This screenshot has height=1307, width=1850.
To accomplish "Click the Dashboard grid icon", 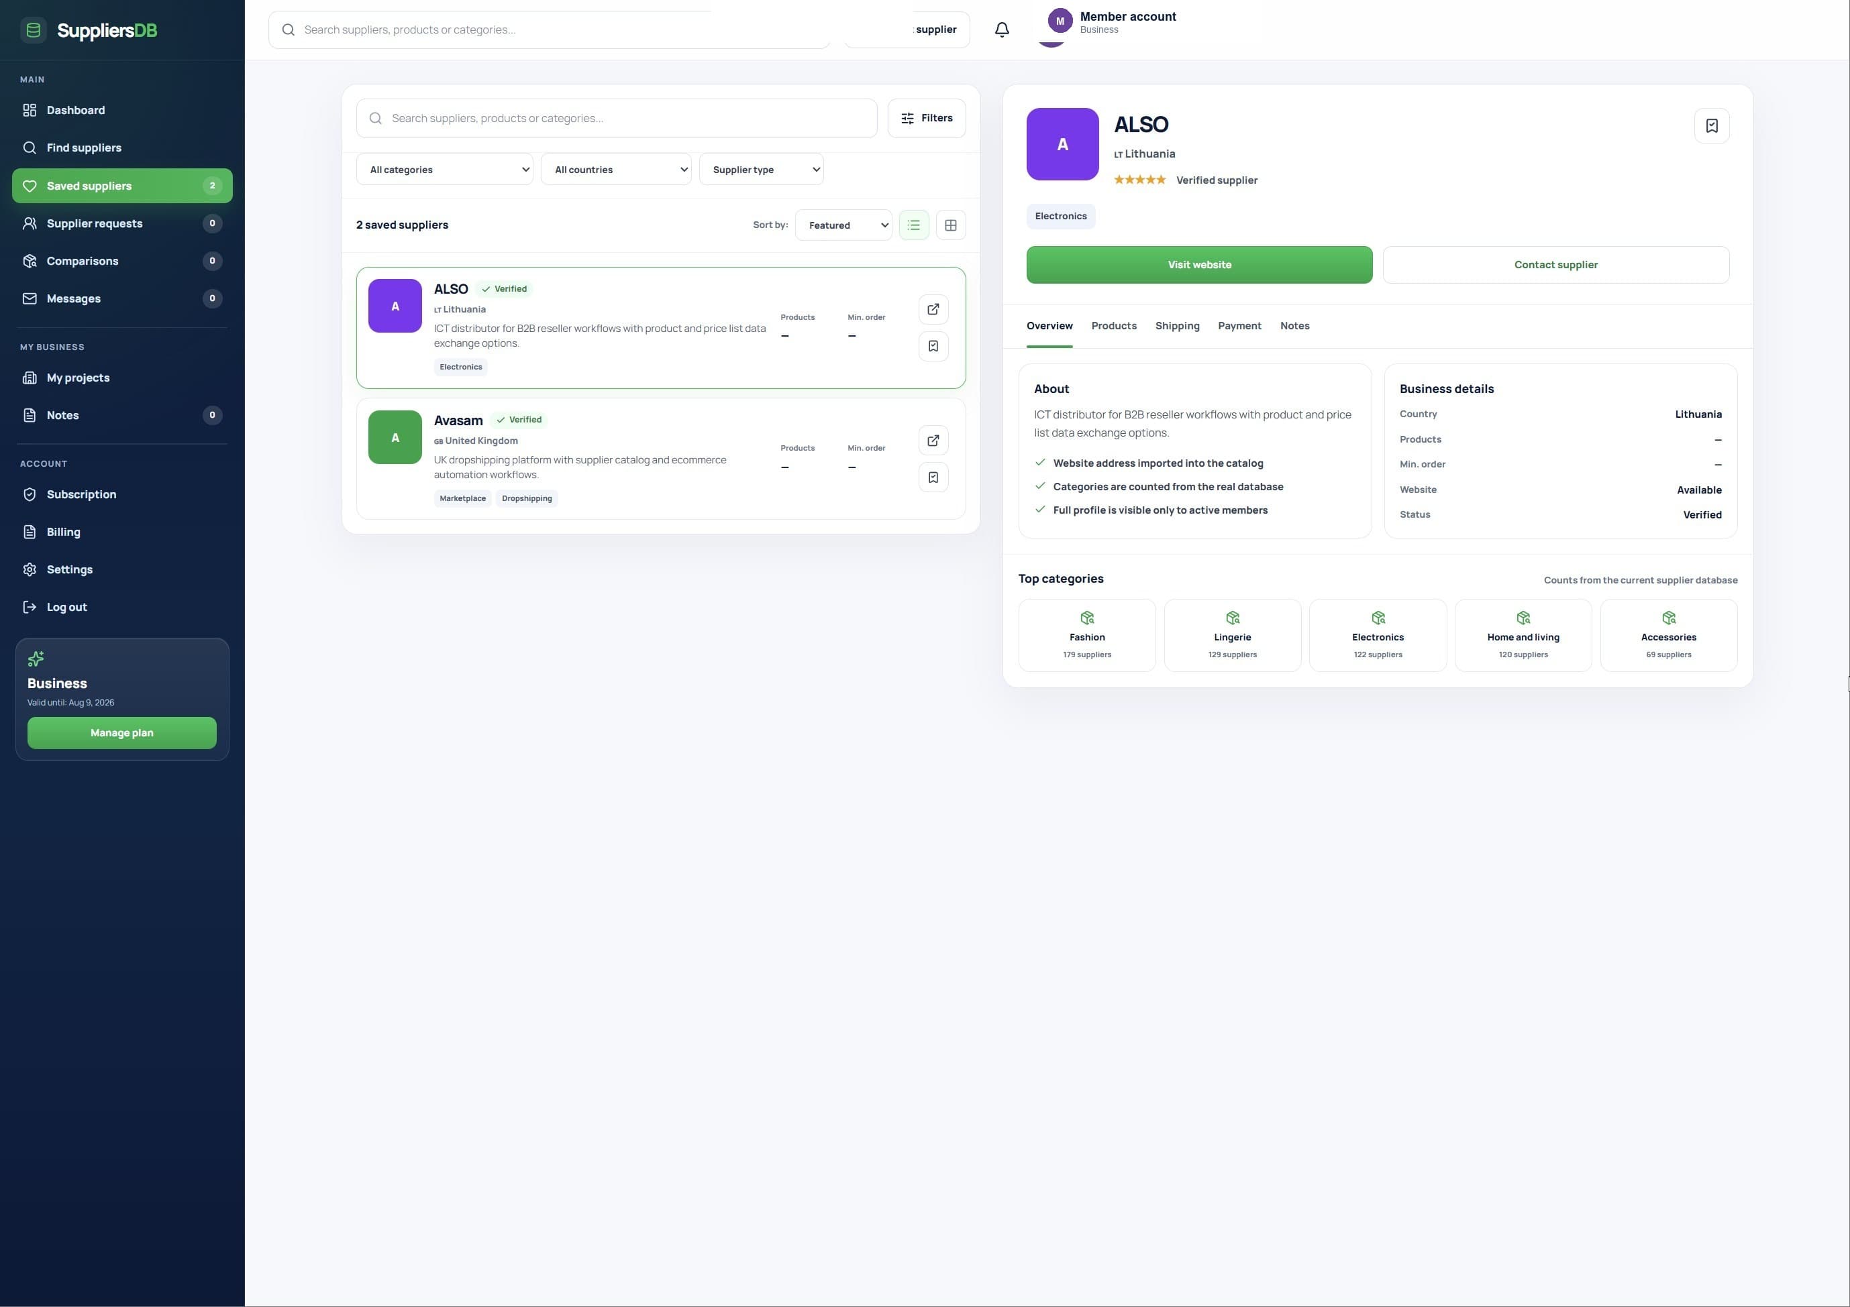I will pos(30,111).
